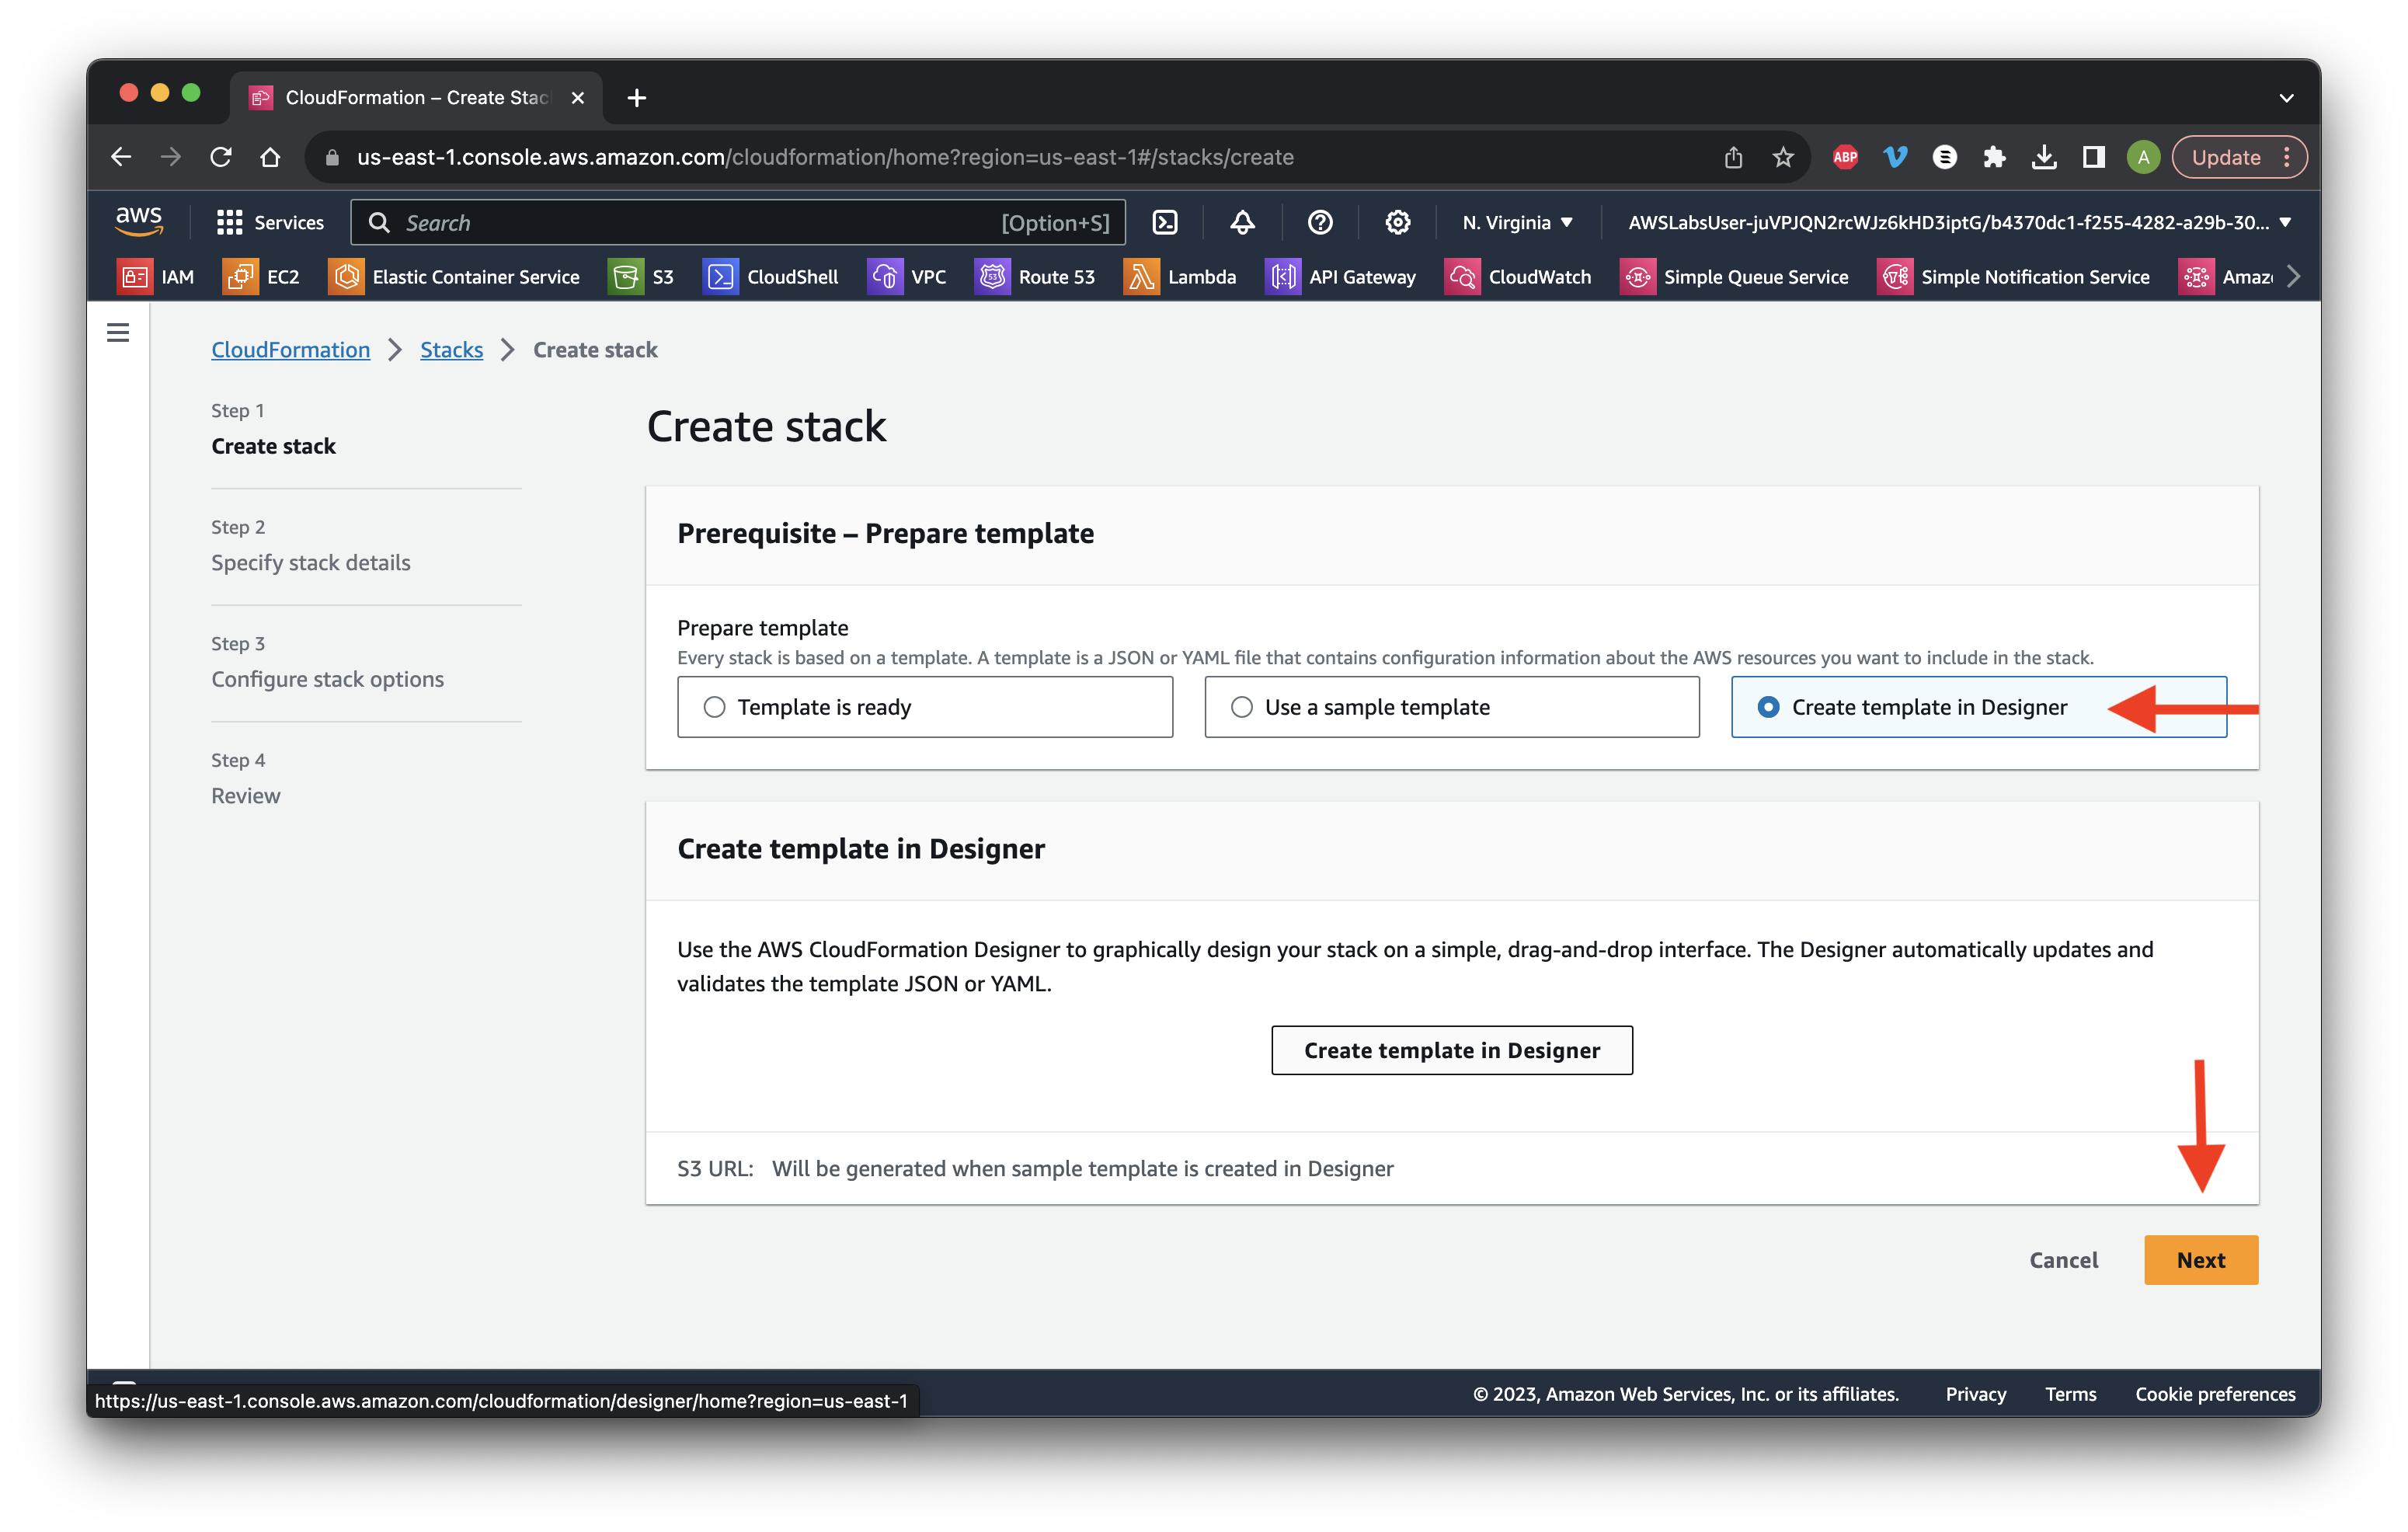This screenshot has width=2408, height=1532.
Task: Open CloudWatch favorite shortcut
Action: tap(1518, 277)
